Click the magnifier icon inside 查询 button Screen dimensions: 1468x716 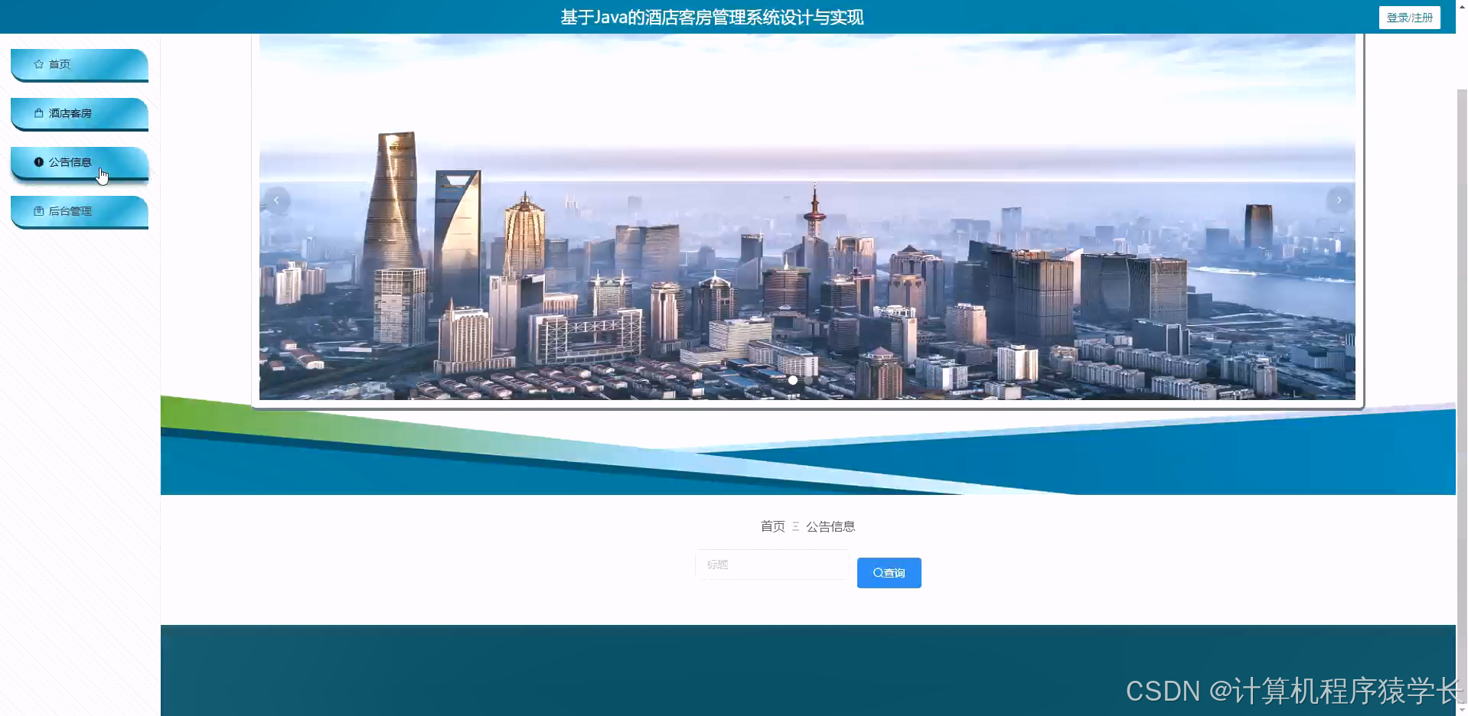[x=876, y=572]
